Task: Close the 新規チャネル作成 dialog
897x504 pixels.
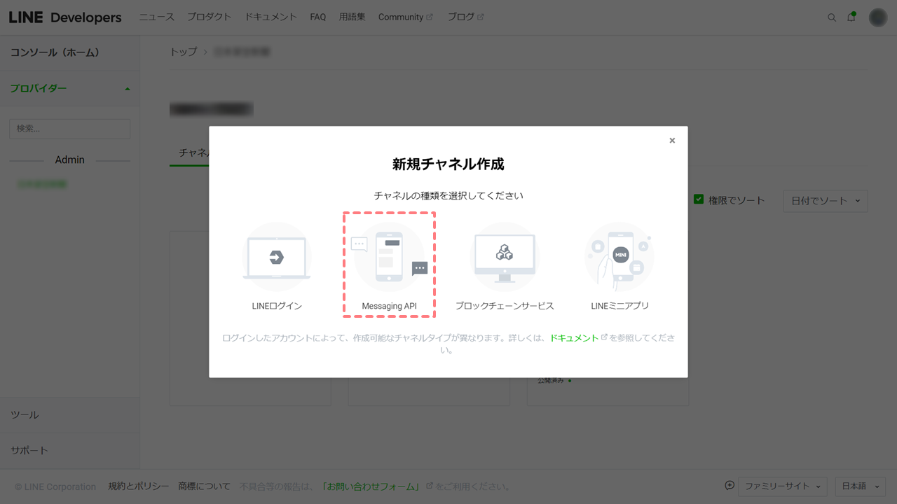Action: (x=672, y=141)
